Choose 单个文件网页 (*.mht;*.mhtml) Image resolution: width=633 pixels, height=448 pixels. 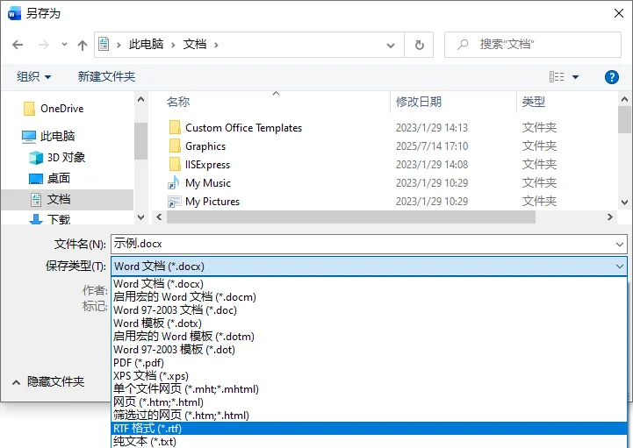pos(369,388)
